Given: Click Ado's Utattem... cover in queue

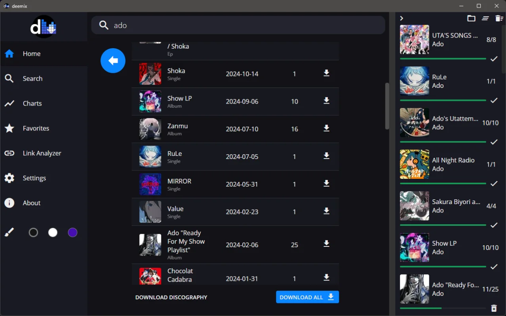Looking at the screenshot, I should pyautogui.click(x=414, y=123).
